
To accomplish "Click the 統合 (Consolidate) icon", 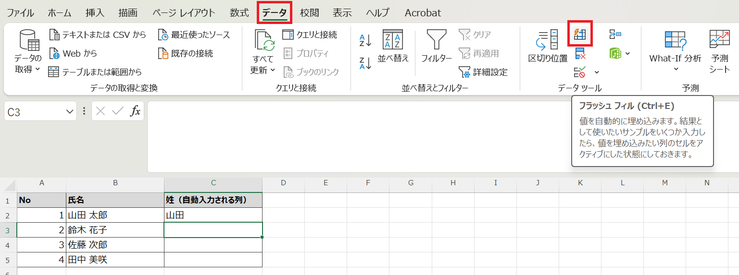I will (x=615, y=34).
